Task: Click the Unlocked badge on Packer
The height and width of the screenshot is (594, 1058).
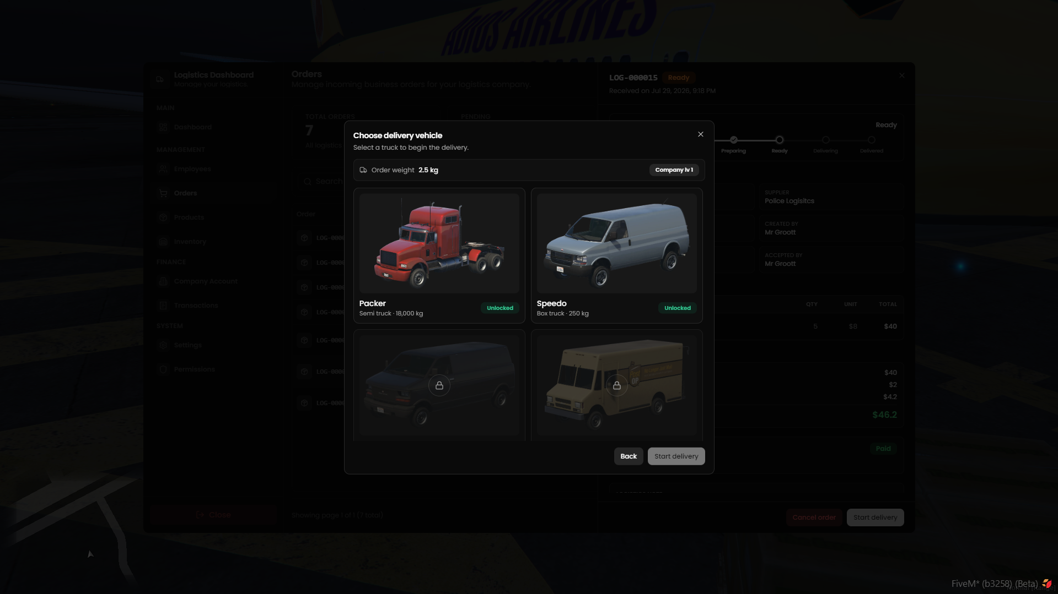Action: (500, 308)
